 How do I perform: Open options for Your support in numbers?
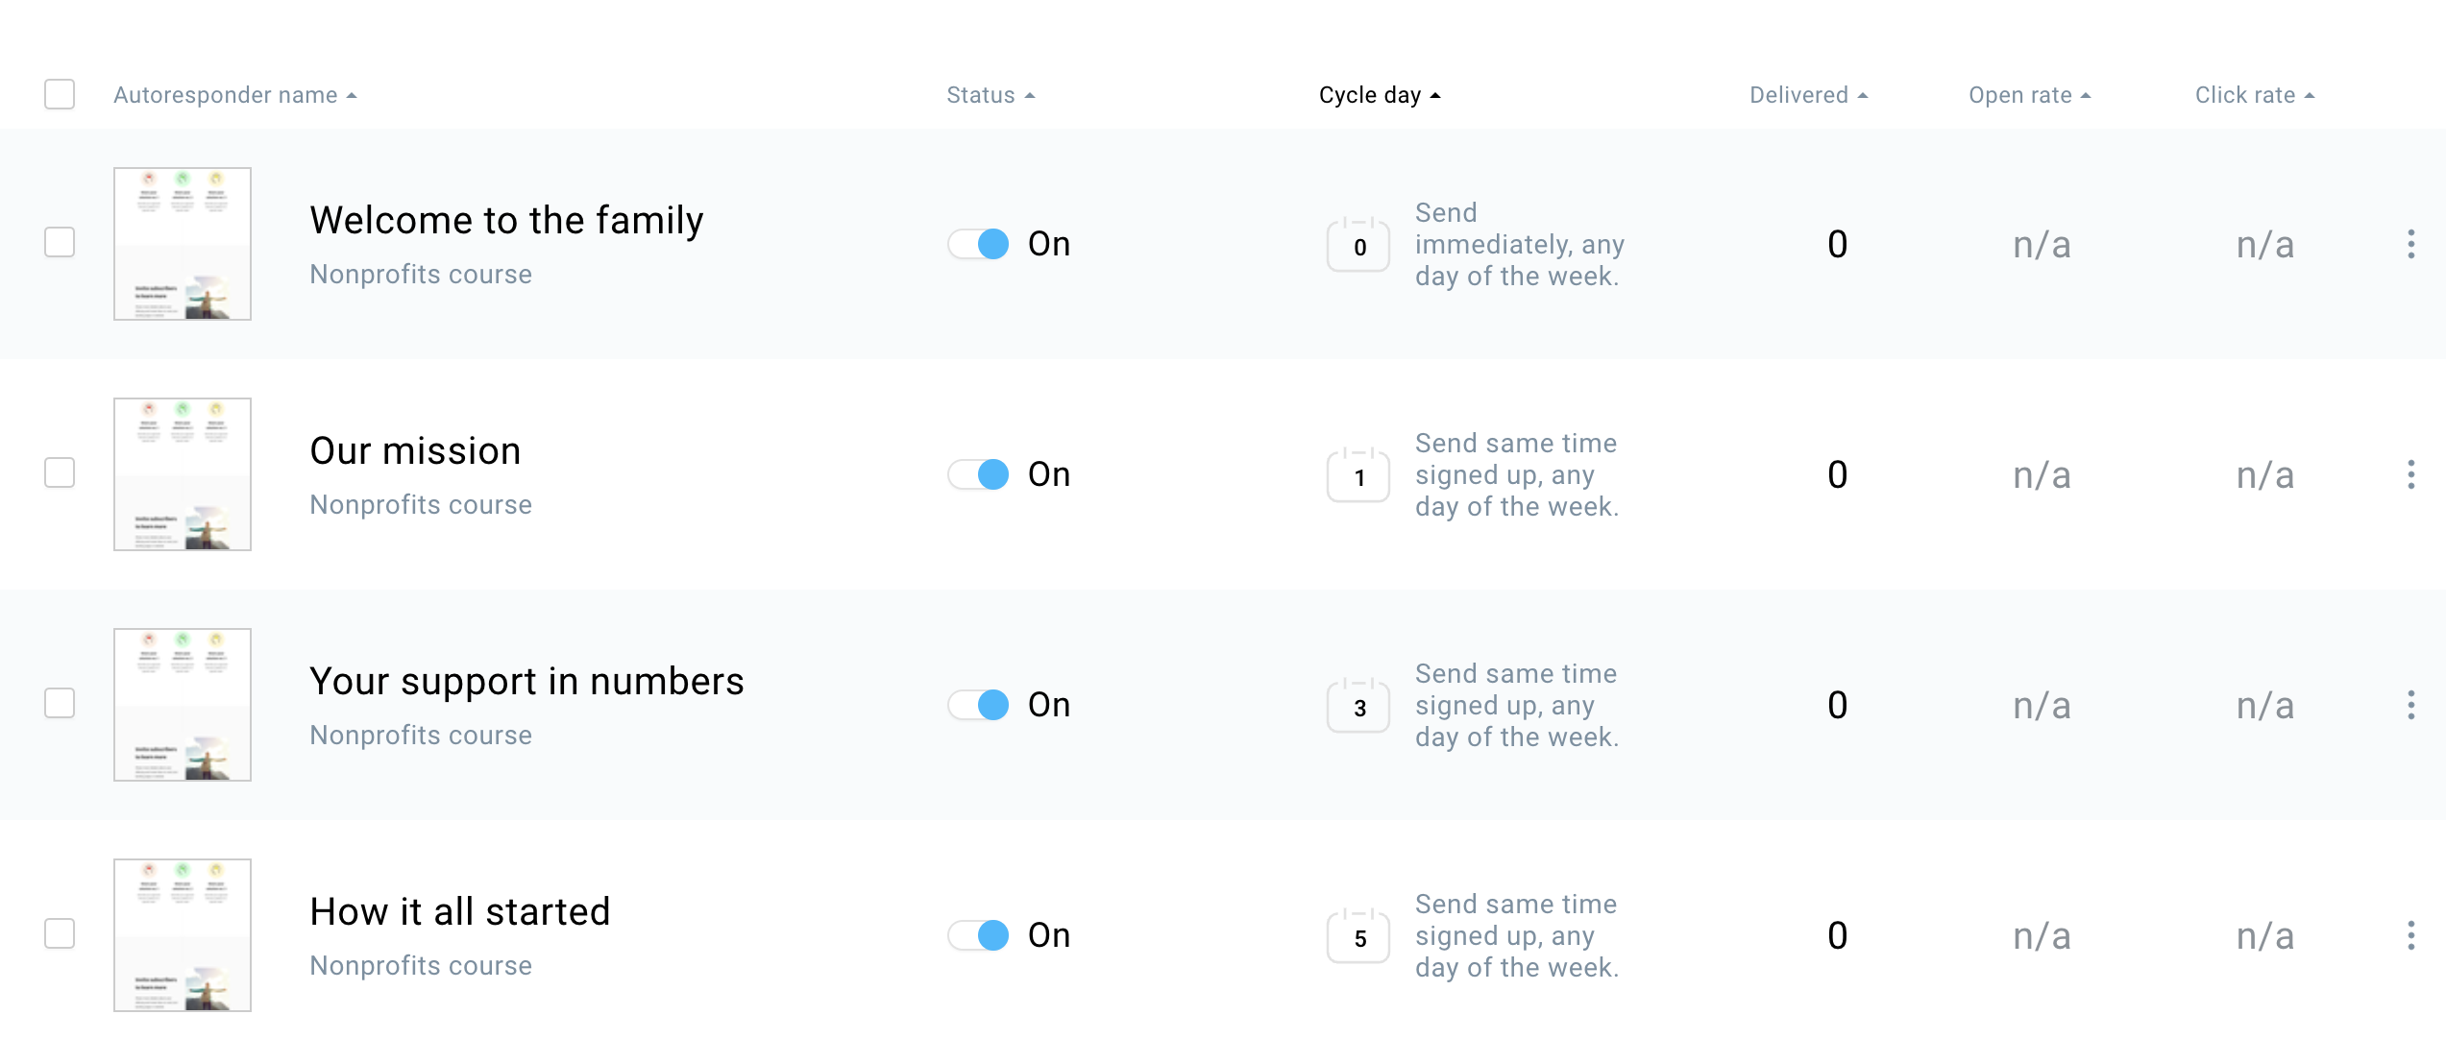click(x=2411, y=705)
